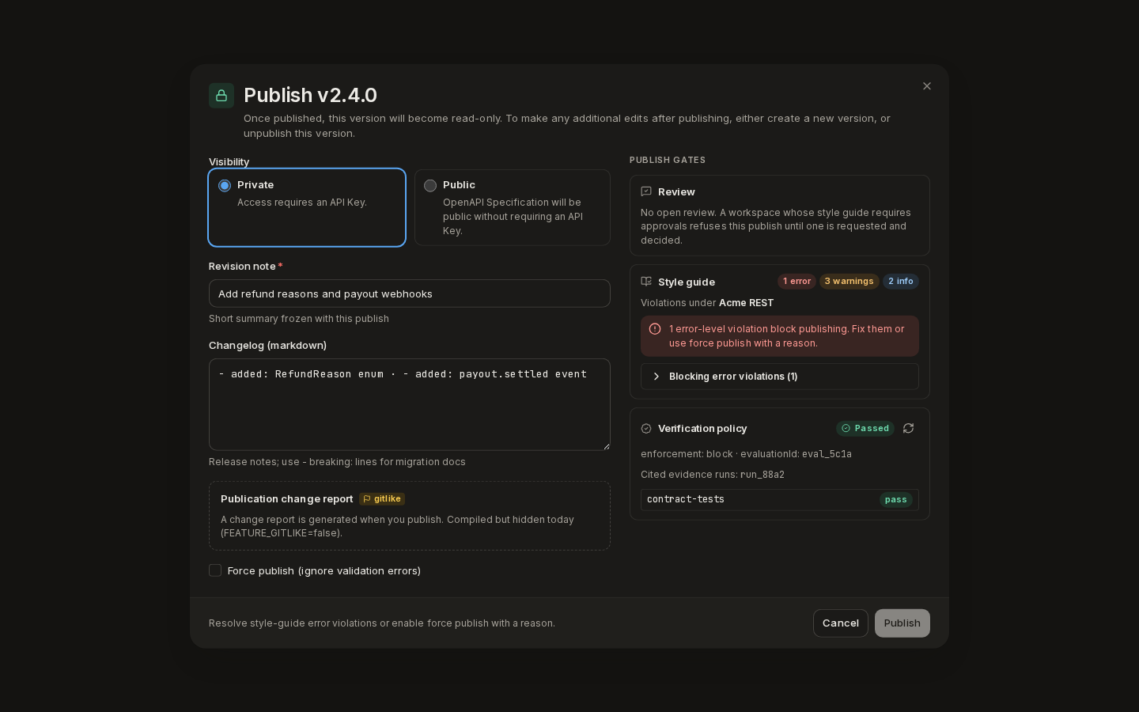
Task: Click the contract-tests evidence row
Action: pos(780,499)
